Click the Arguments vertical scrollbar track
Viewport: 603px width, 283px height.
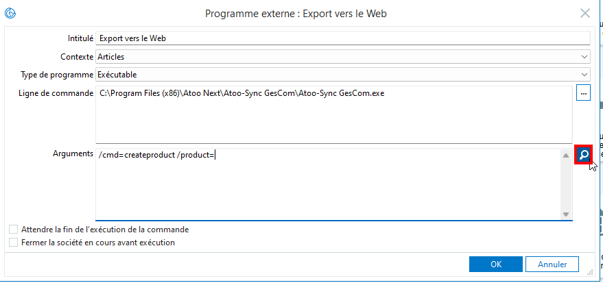pyautogui.click(x=566, y=185)
